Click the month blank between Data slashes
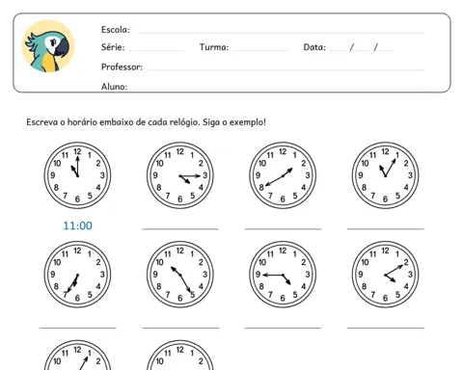 tap(363, 50)
